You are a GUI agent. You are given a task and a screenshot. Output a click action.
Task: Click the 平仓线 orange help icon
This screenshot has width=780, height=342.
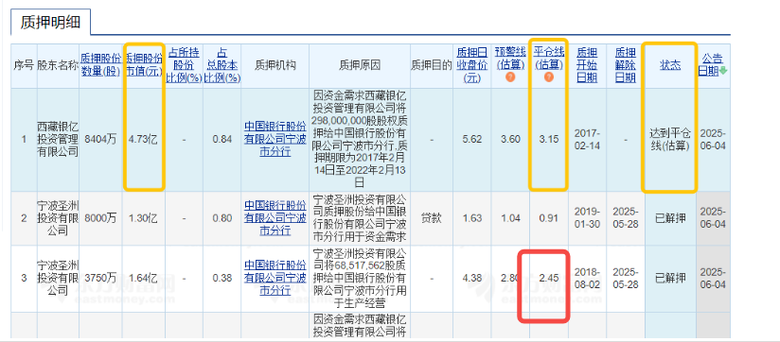tap(549, 77)
